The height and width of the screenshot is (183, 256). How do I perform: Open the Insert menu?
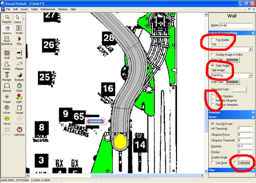24,9
